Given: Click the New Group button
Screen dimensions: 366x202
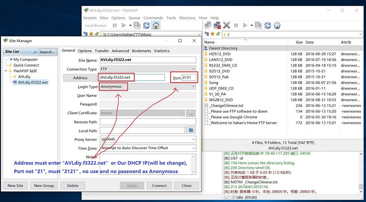Looking at the screenshot, I should coord(44,186).
